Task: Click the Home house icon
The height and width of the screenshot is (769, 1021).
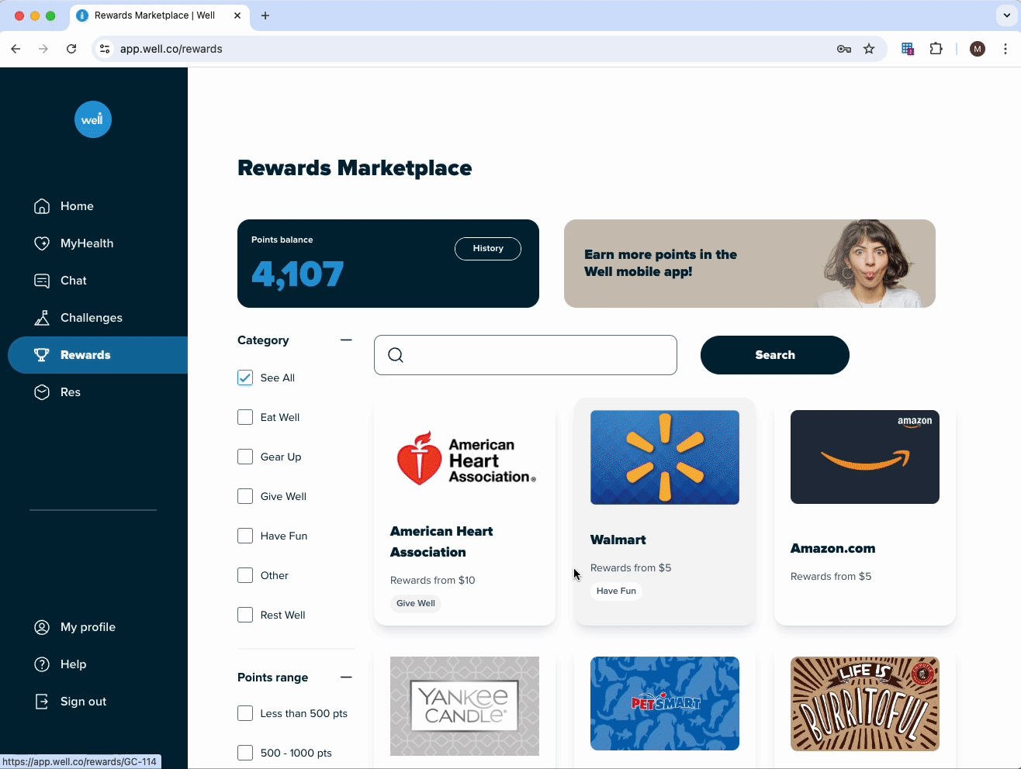Action: point(42,206)
